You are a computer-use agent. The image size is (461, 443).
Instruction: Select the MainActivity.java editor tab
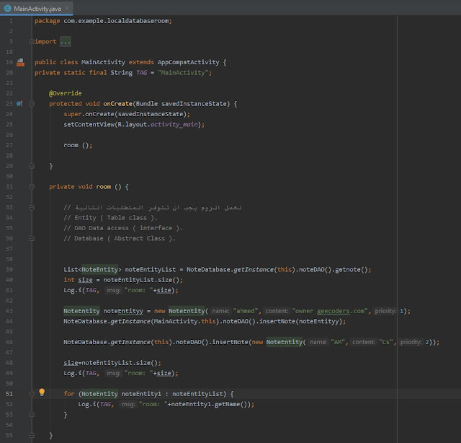[39, 6]
